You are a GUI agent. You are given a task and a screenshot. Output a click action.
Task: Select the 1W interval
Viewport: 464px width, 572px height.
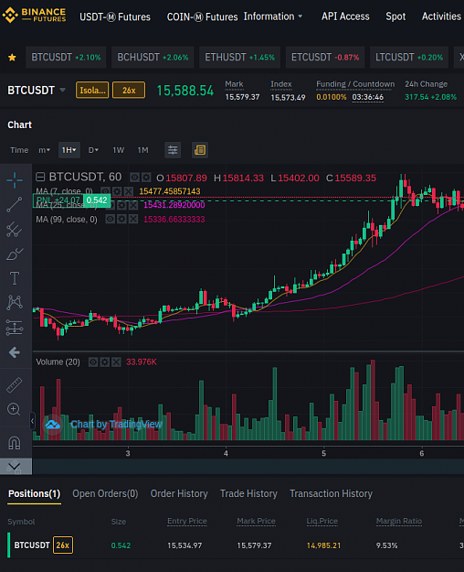coord(119,150)
